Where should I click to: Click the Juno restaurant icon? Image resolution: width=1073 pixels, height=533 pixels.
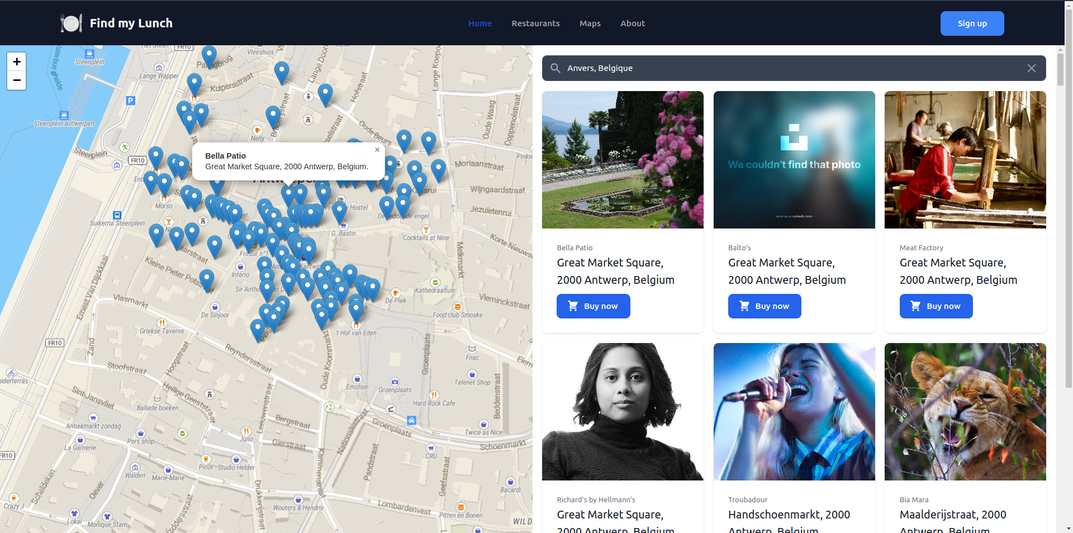point(246,431)
